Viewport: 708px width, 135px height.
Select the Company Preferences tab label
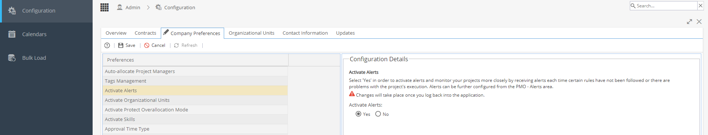pyautogui.click(x=195, y=33)
